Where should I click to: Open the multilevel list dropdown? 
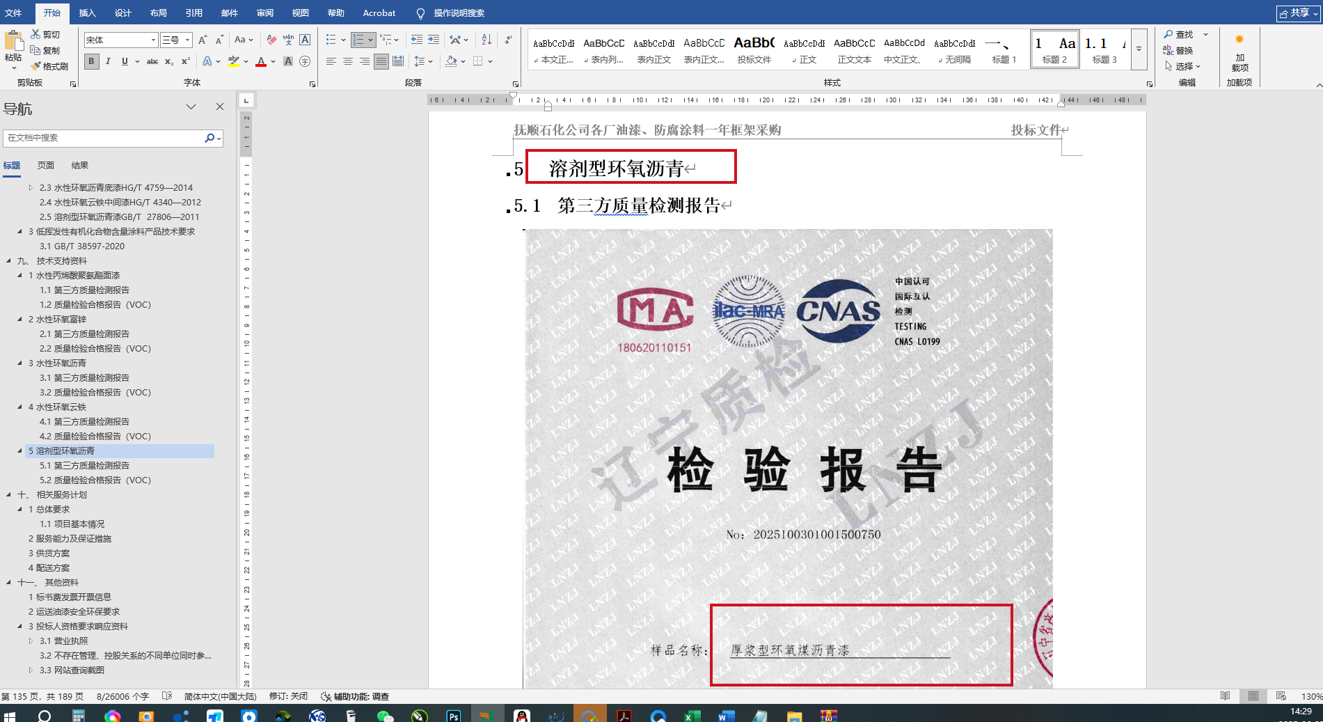pyautogui.click(x=390, y=40)
